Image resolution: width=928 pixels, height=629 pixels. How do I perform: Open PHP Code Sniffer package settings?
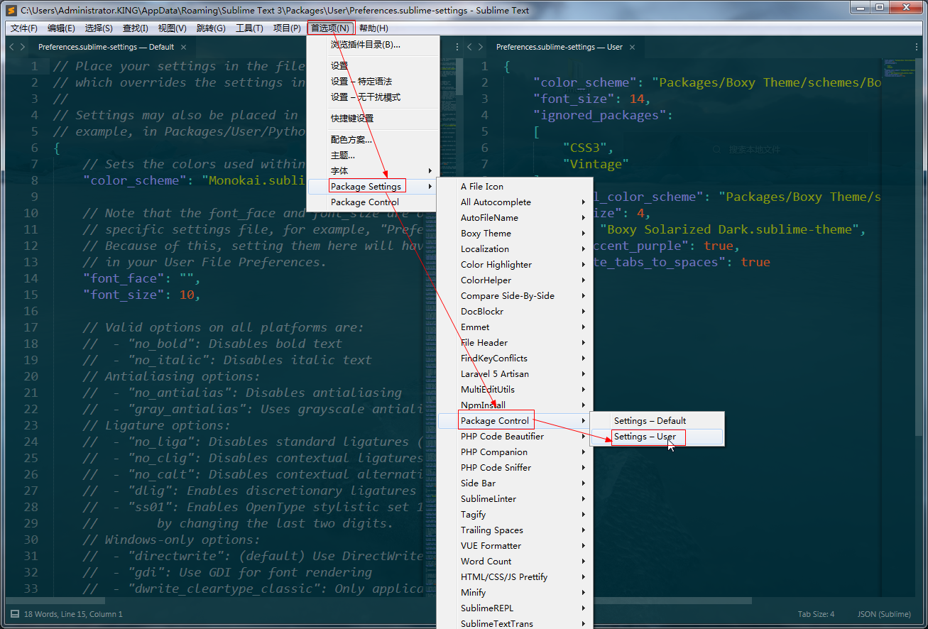tap(513, 467)
